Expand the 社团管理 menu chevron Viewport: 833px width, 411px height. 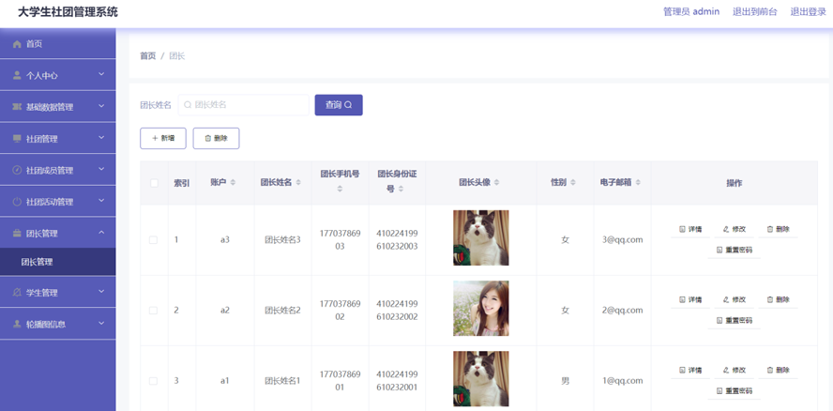click(101, 138)
